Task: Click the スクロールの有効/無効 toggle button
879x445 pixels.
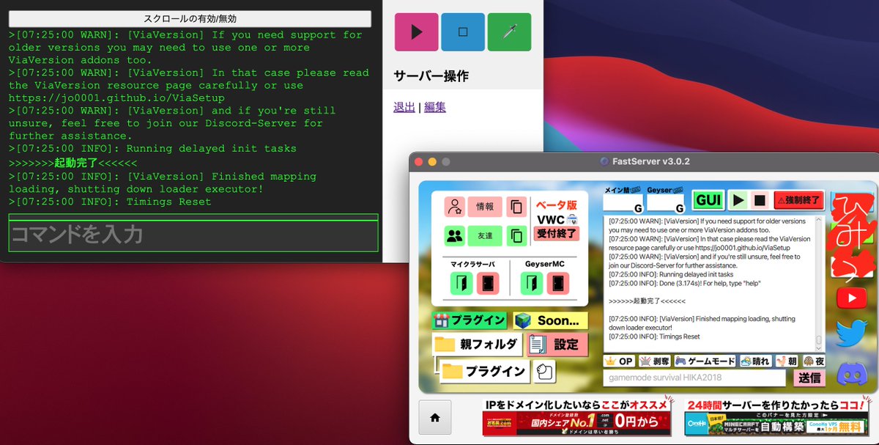Action: 190,19
